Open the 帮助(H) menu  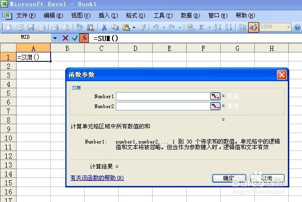245,16
